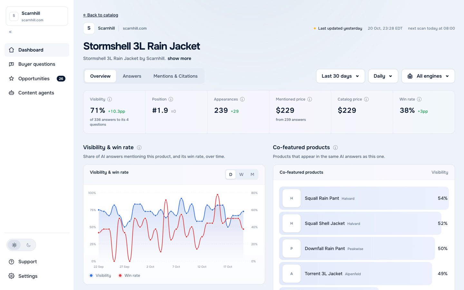
Task: Open the Mentioned price info icon
Action: click(310, 99)
